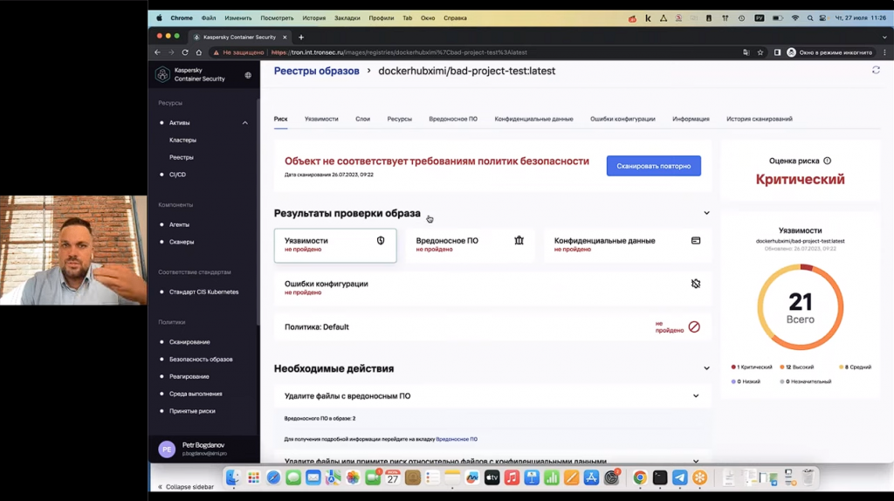The width and height of the screenshot is (894, 501).
Task: Click the Chrome address bar URL
Action: click(x=399, y=52)
